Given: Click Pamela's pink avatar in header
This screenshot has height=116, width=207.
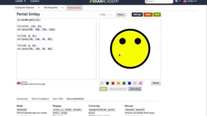Looking at the screenshot, I should (x=185, y=1).
